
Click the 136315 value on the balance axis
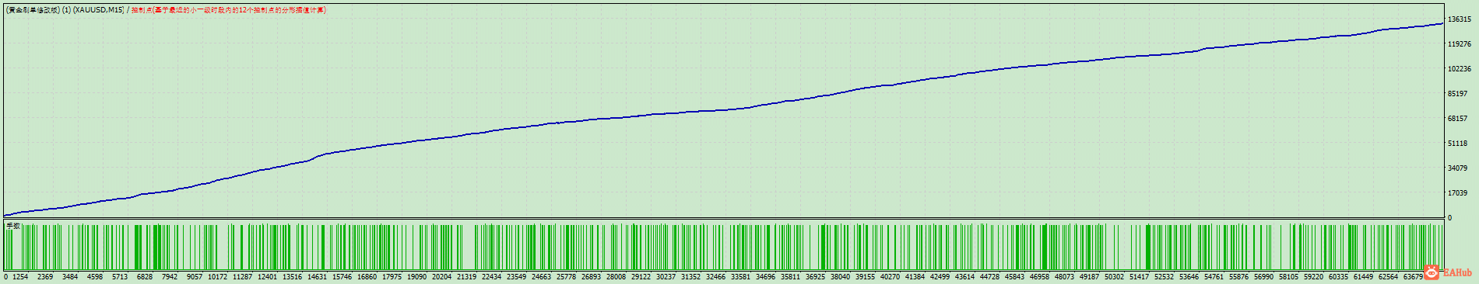pyautogui.click(x=1459, y=19)
